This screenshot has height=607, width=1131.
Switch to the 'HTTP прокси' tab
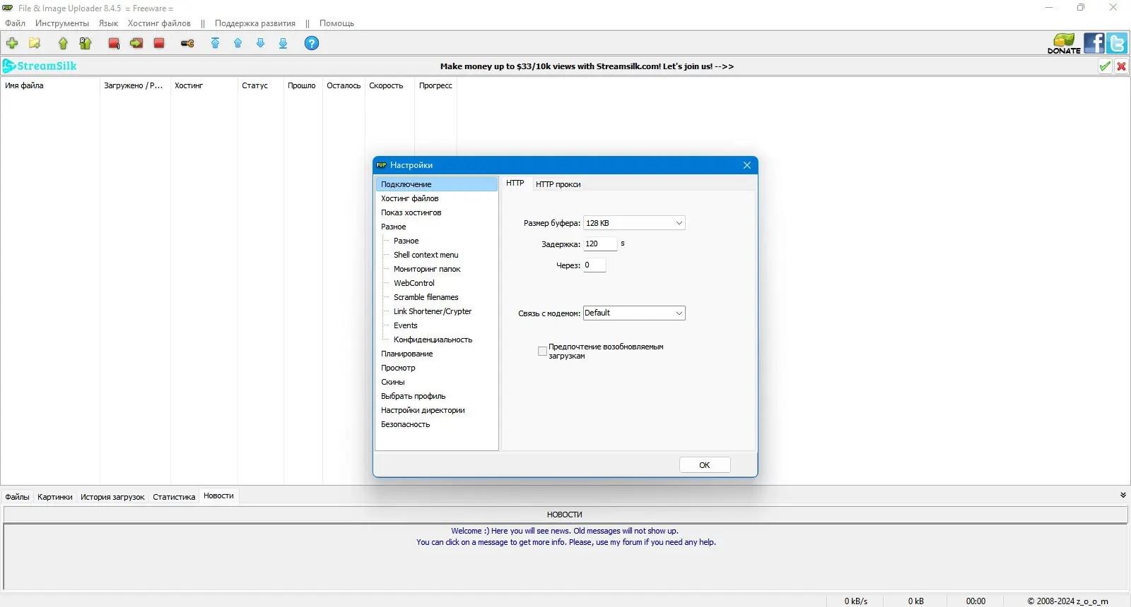point(558,184)
